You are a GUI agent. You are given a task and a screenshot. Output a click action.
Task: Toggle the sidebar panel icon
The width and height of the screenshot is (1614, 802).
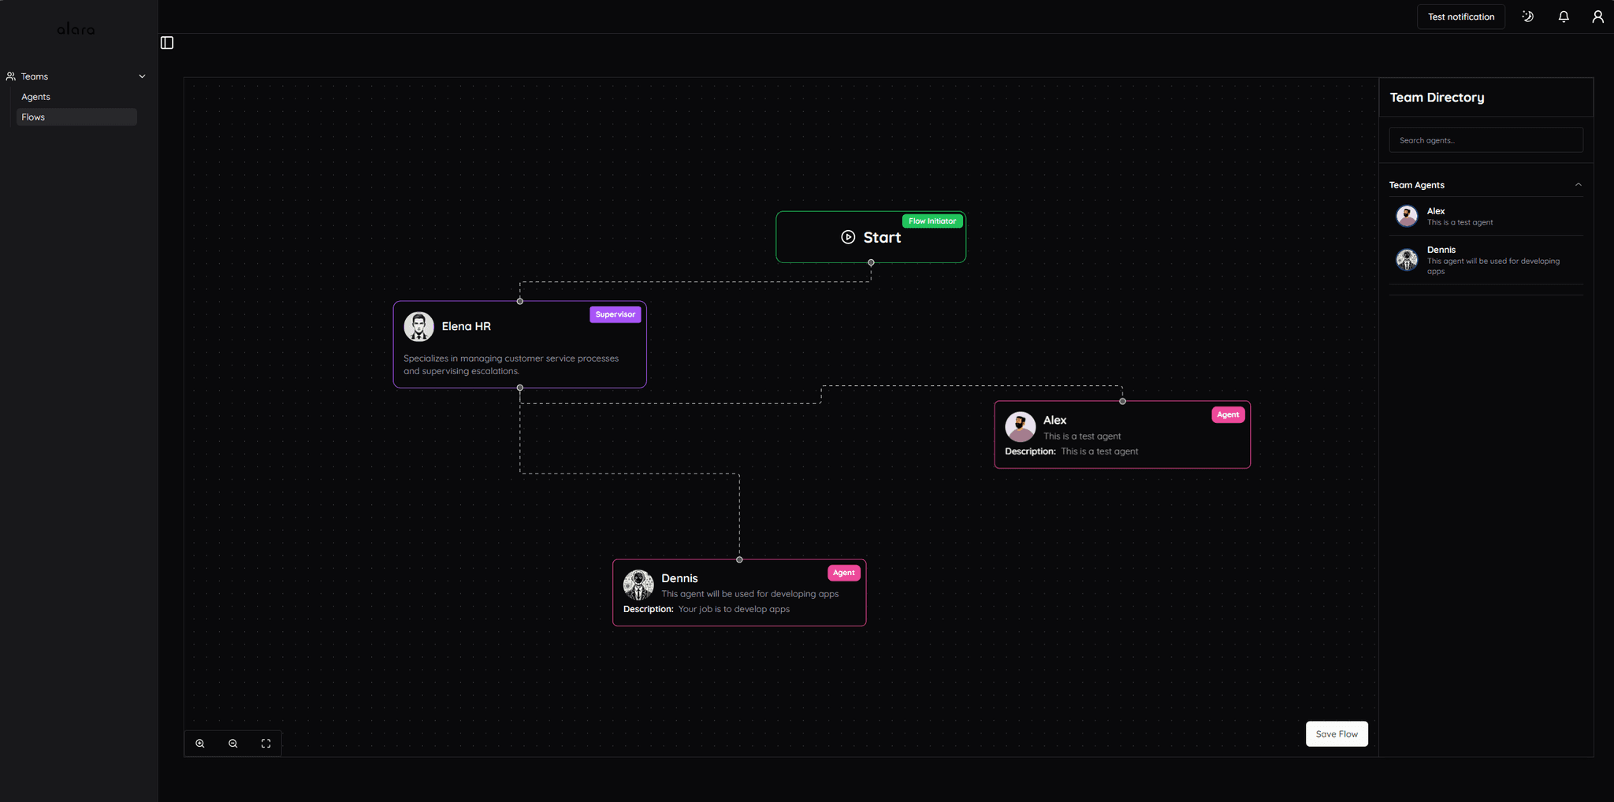click(x=167, y=43)
